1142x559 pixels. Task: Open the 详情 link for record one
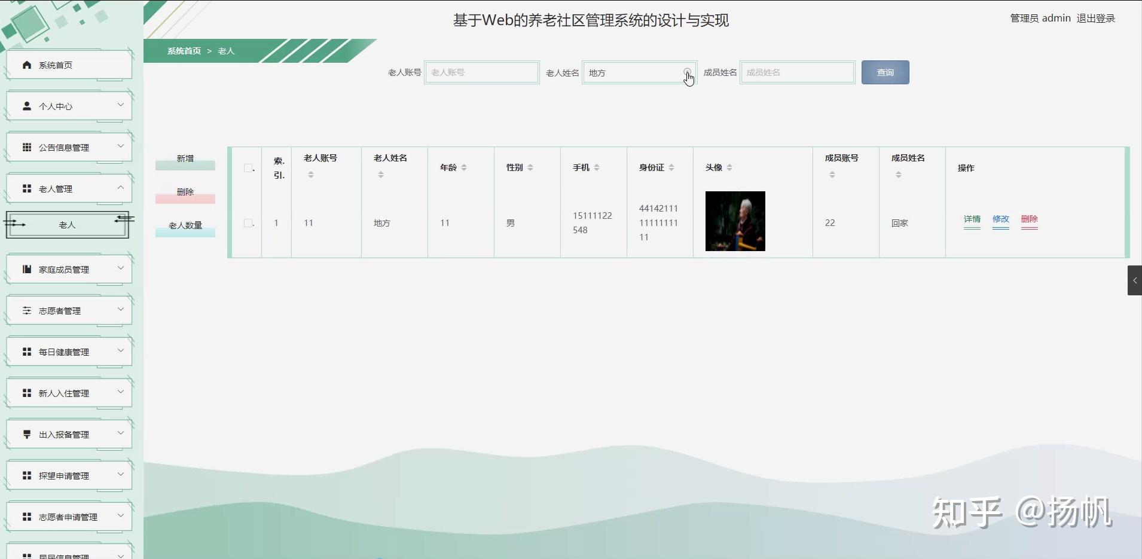tap(972, 219)
